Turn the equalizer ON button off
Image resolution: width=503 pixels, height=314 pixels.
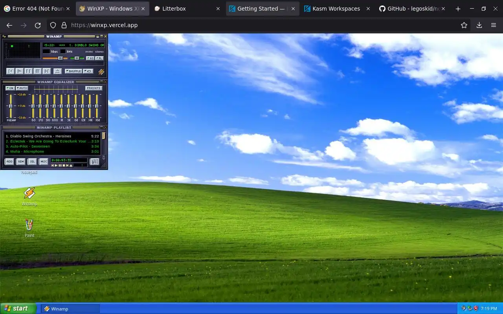[10, 88]
